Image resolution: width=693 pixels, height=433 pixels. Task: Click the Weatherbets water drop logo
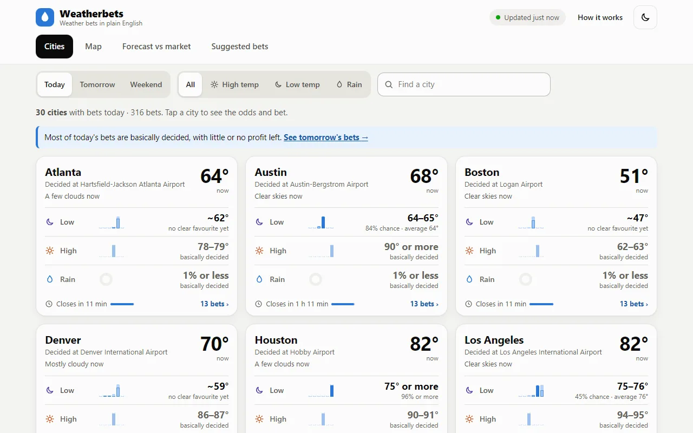pyautogui.click(x=45, y=17)
